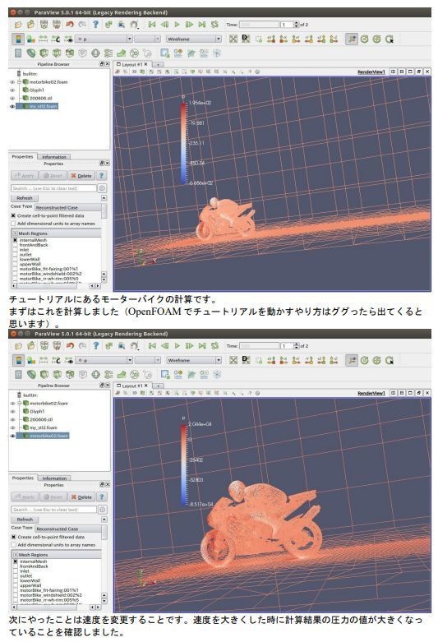Play the animation in second ParaView window
Viewport: 438px width, 642px height.
click(x=178, y=346)
